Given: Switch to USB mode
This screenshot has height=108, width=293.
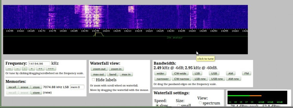Looking at the screenshot, I should (x=214, y=74).
